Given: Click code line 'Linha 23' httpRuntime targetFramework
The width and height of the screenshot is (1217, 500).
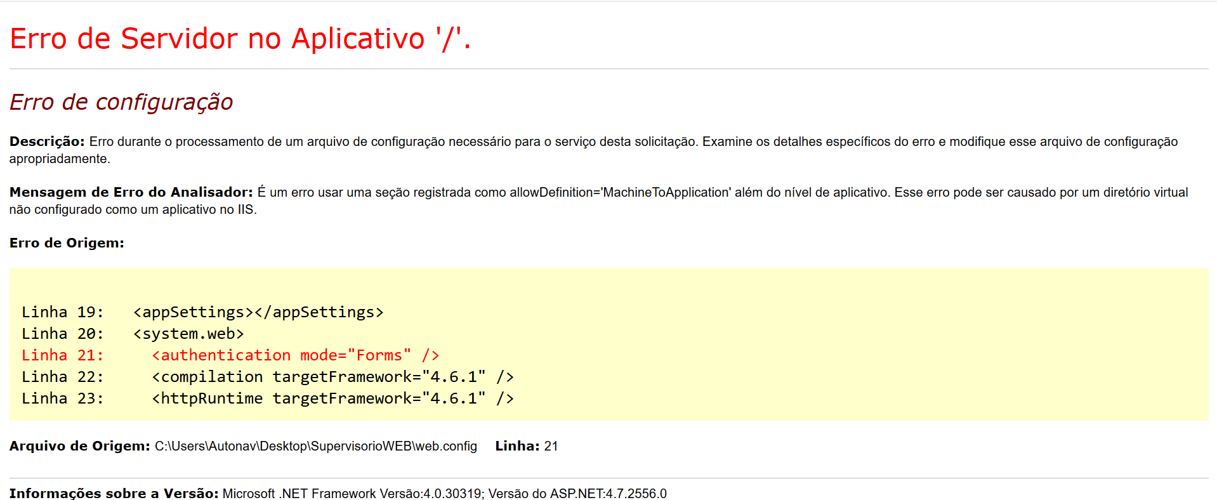Looking at the screenshot, I should pyautogui.click(x=268, y=398).
